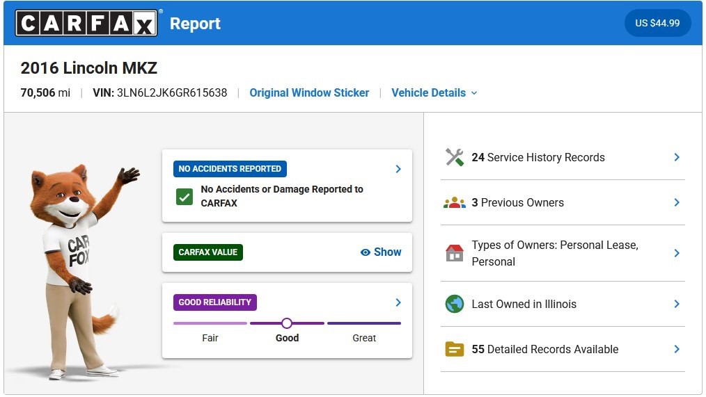Click the Last Owned in Illinois chevron
The image size is (706, 397).
point(677,304)
